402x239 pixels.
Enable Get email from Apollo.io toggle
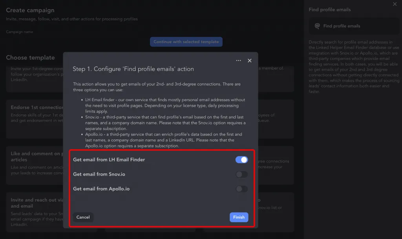241,189
